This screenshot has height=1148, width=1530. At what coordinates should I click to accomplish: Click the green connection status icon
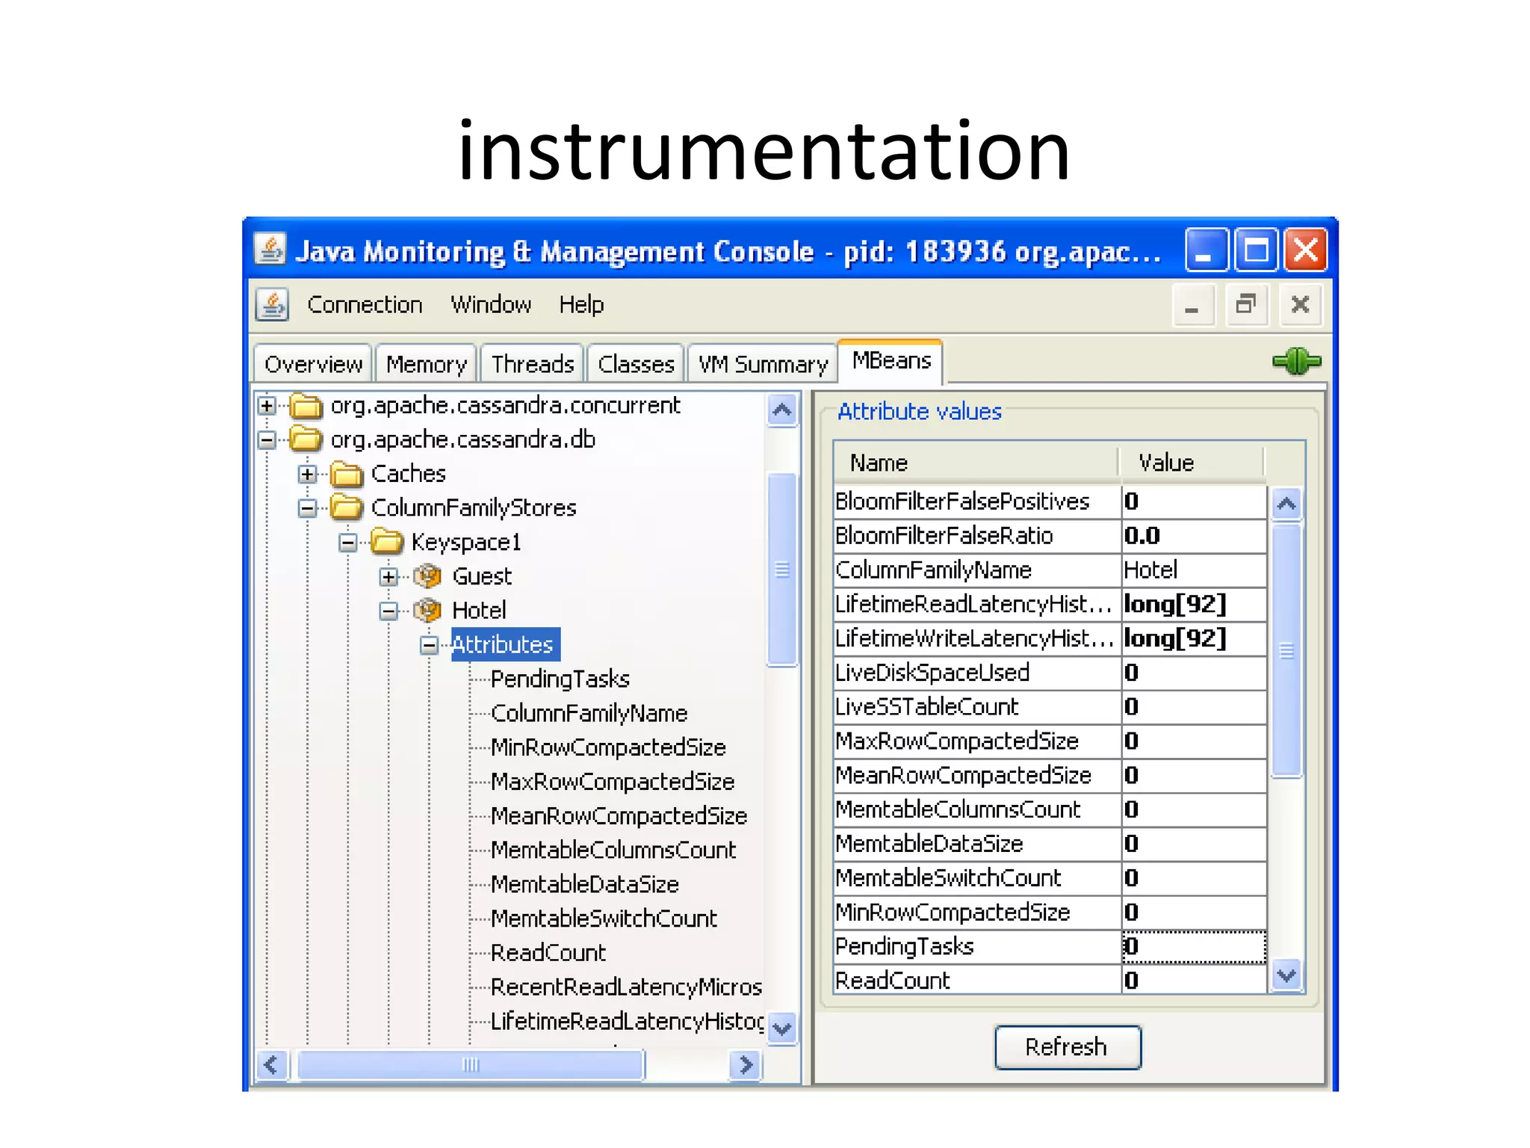tap(1297, 362)
